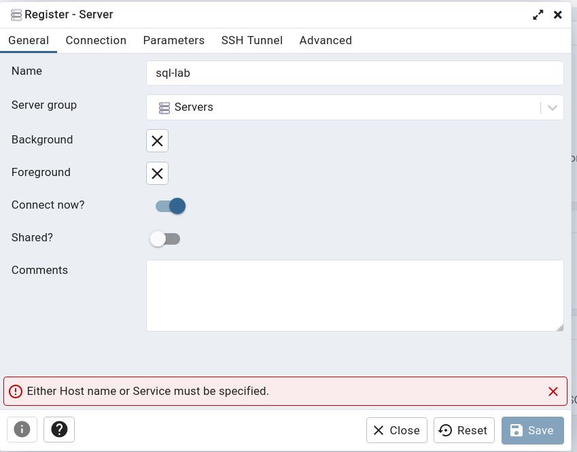
Task: Close the Register Server dialog via X
Action: [x=557, y=14]
